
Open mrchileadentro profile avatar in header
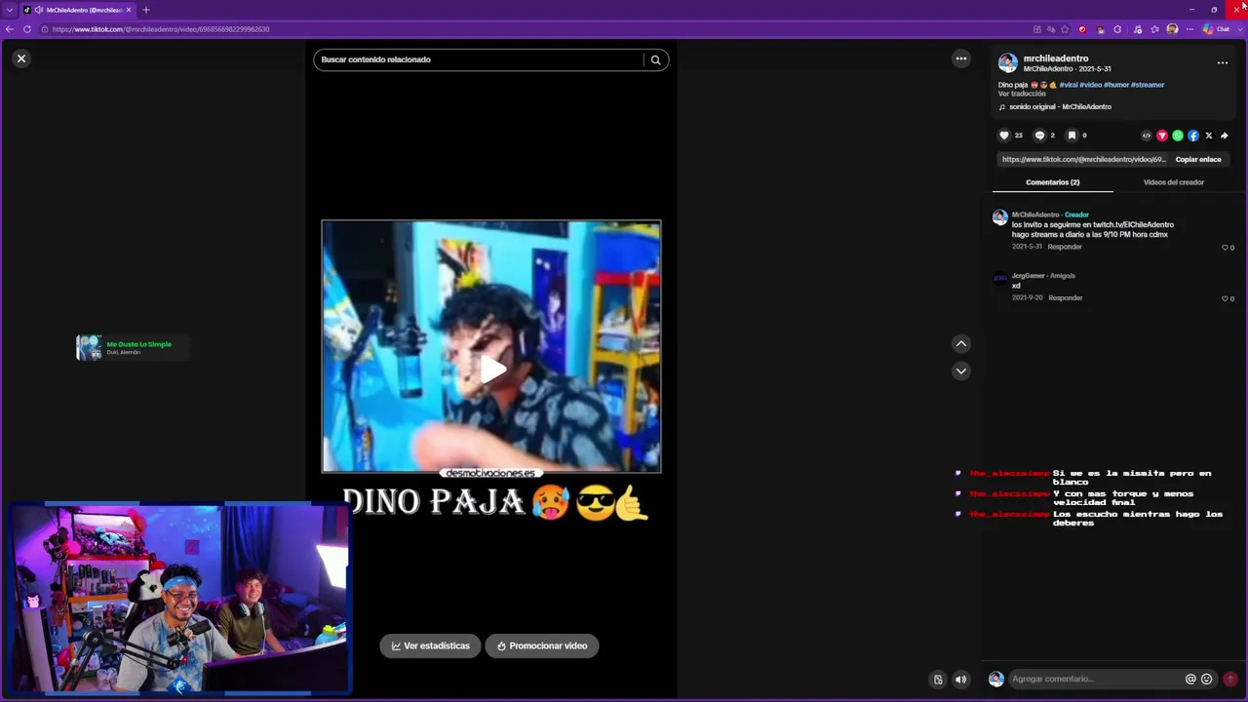[1008, 63]
